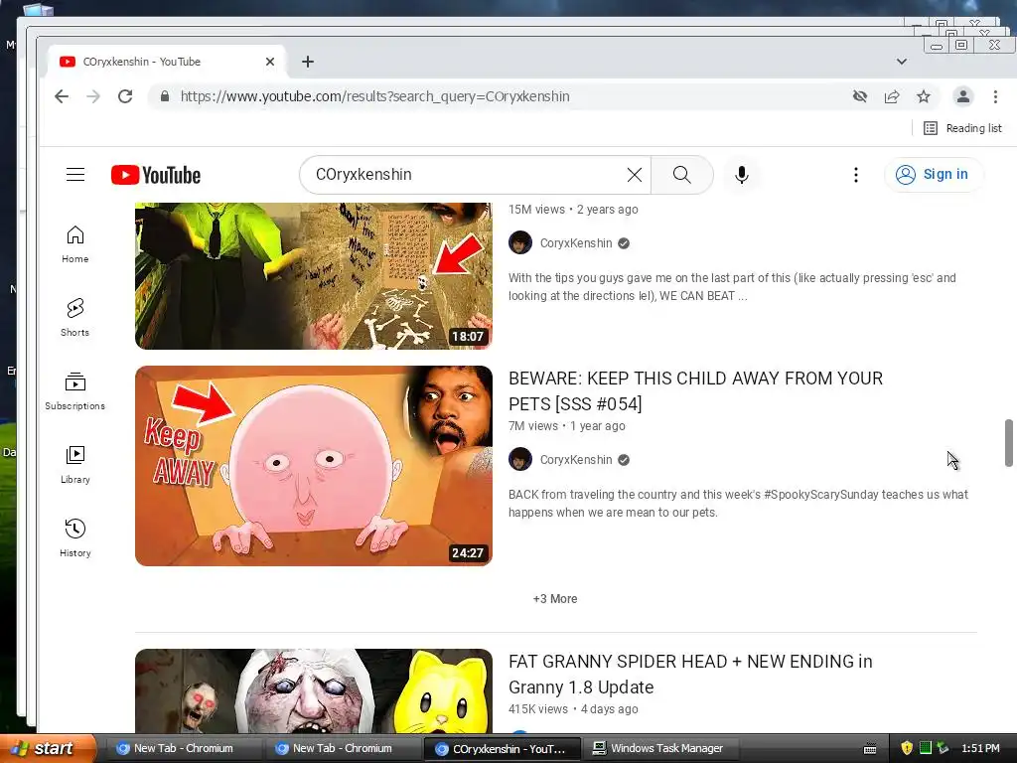Viewport: 1017px width, 763px height.
Task: Open Shorts in the sidebar
Action: (75, 318)
